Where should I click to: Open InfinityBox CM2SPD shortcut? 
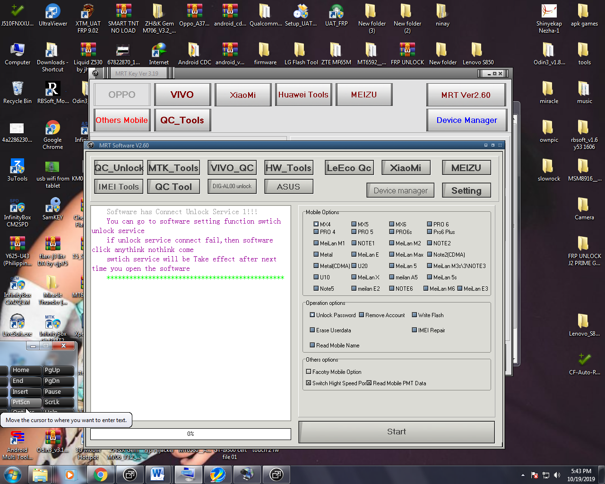pyautogui.click(x=17, y=212)
